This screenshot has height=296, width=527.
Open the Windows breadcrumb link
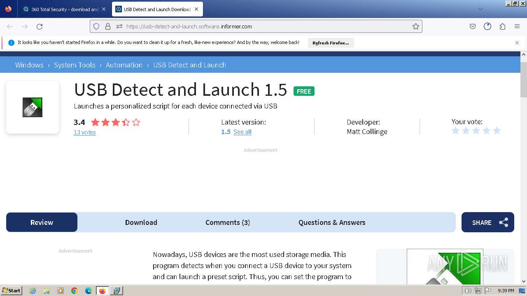pyautogui.click(x=29, y=65)
